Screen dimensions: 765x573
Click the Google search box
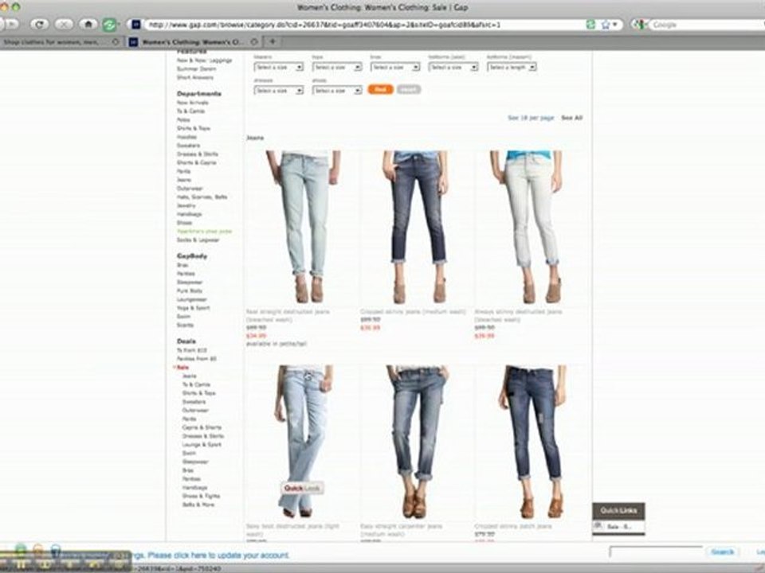[x=707, y=25]
